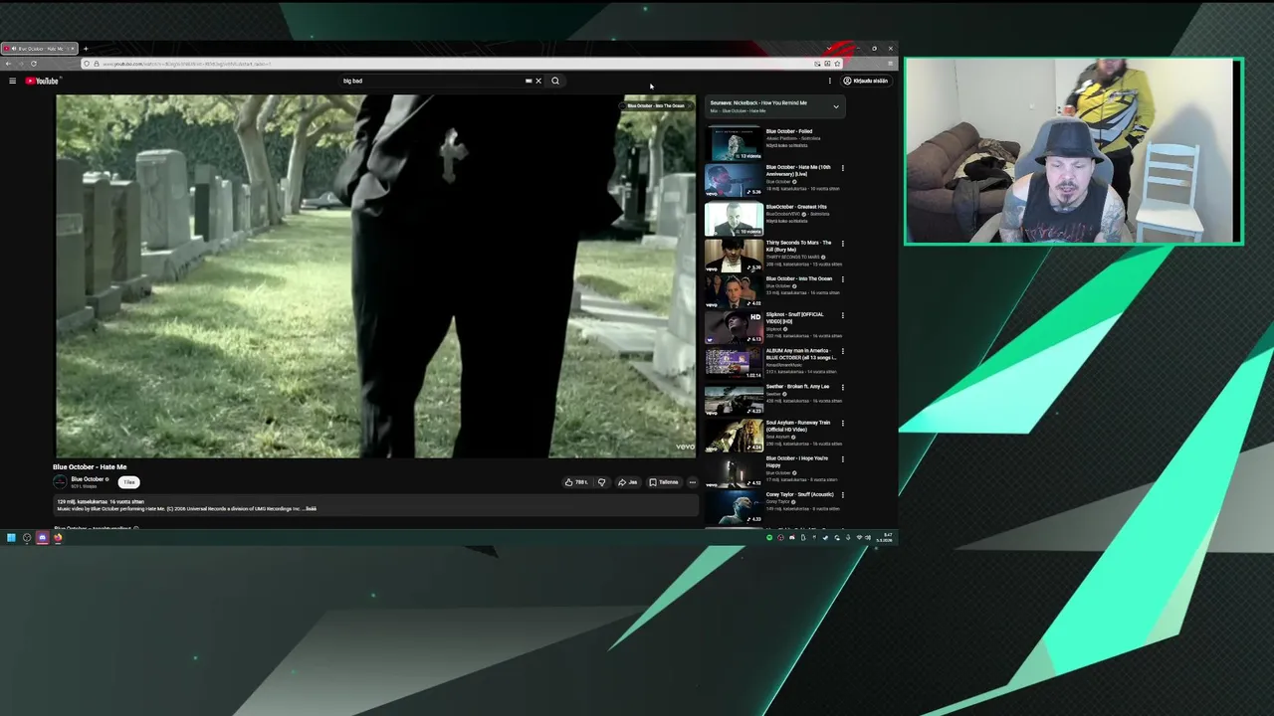The image size is (1274, 716).
Task: Open Soul Asylum - Runaway Train thumbnail
Action: (x=734, y=436)
